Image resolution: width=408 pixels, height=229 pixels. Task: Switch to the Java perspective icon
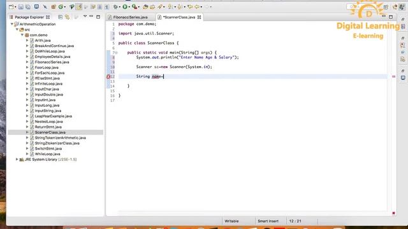[x=402, y=7]
